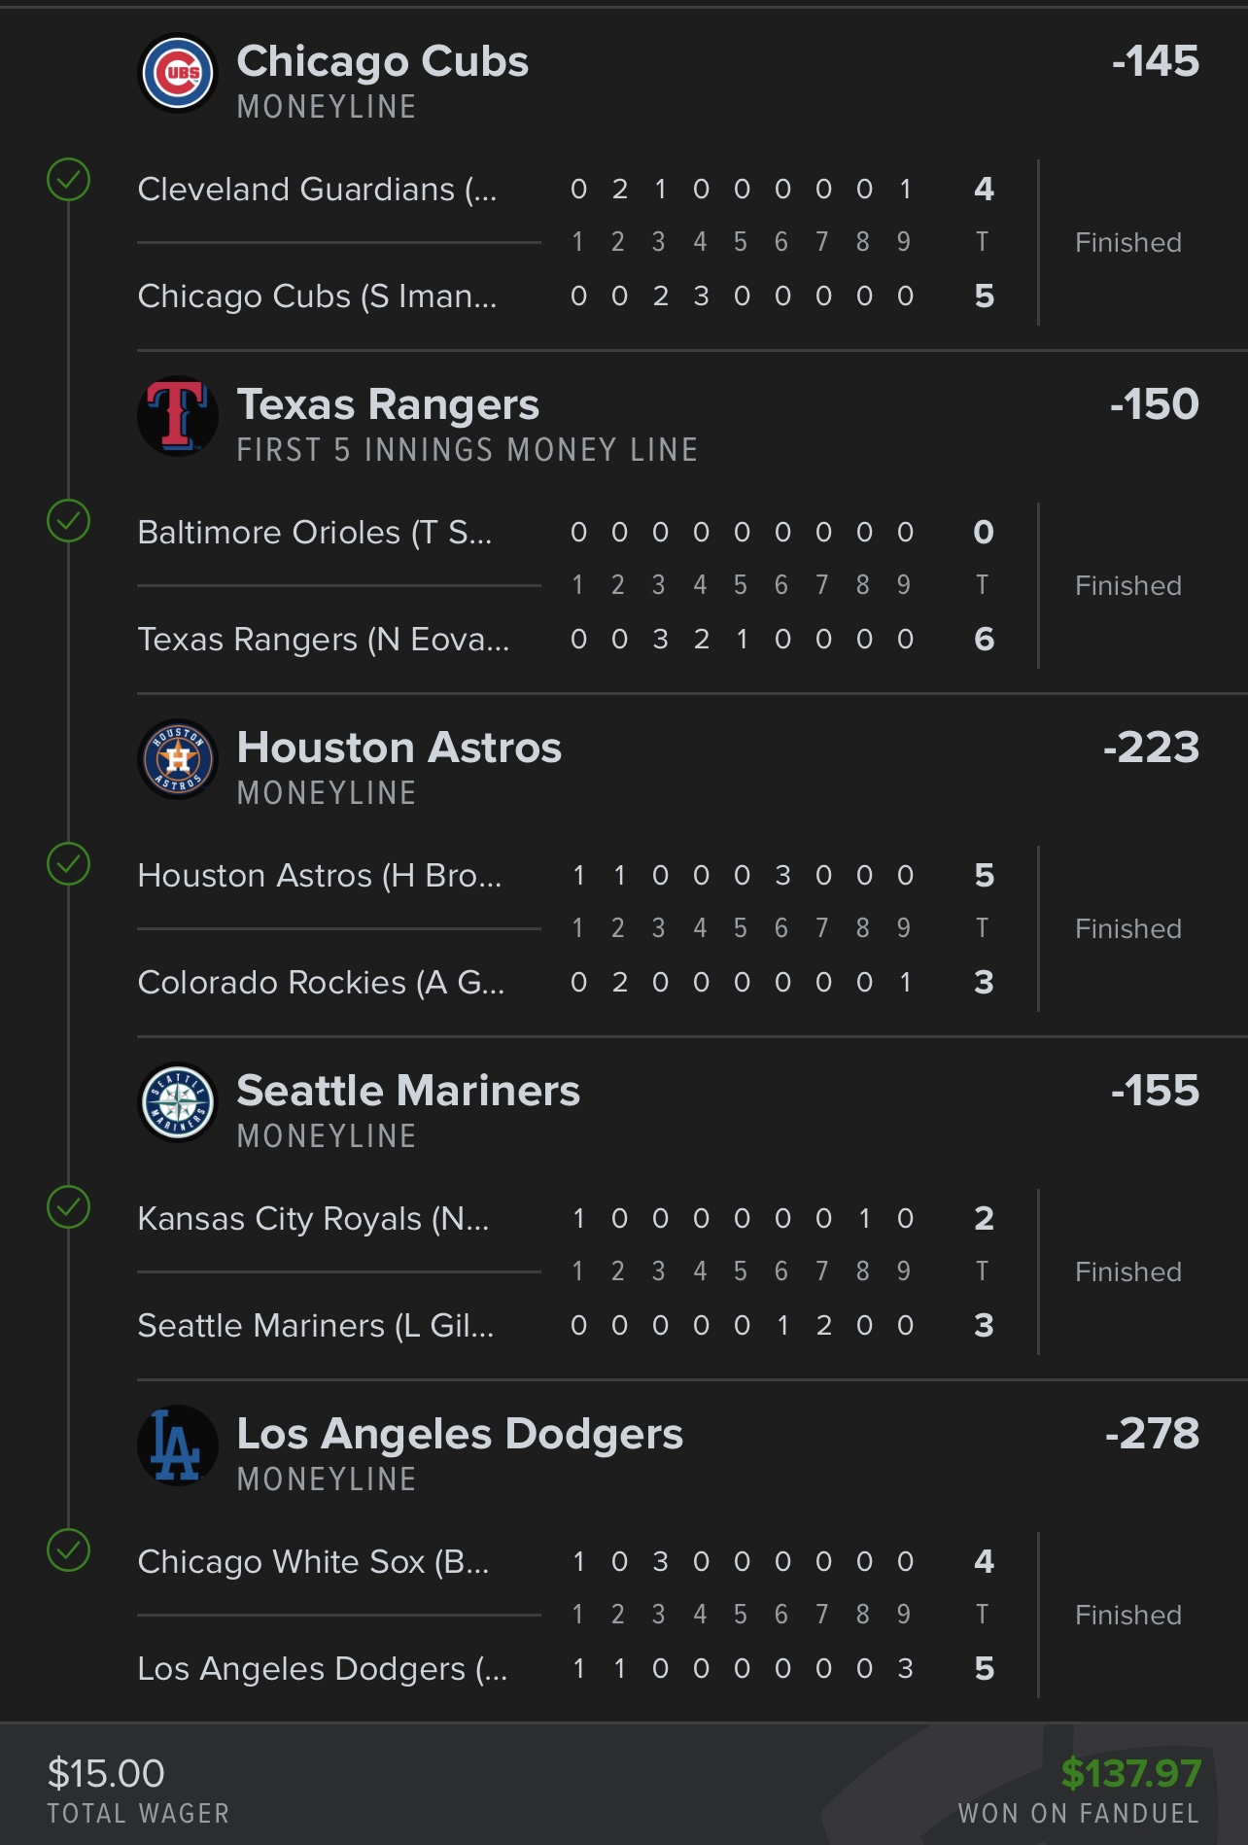Tap the Los Angeles Dodgers logo
This screenshot has height=1845, width=1248.
[178, 1445]
